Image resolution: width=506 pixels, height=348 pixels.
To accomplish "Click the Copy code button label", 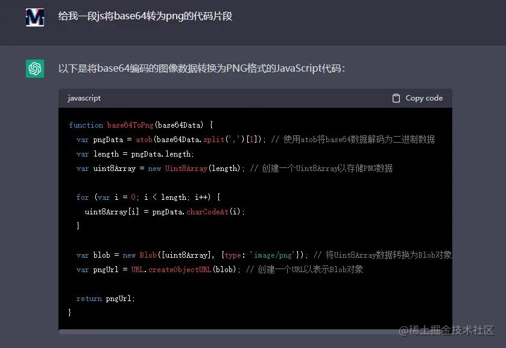I will tap(424, 98).
